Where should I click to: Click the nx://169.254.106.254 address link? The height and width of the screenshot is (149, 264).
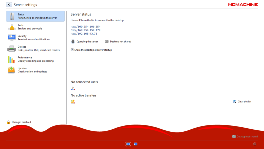[86, 27]
